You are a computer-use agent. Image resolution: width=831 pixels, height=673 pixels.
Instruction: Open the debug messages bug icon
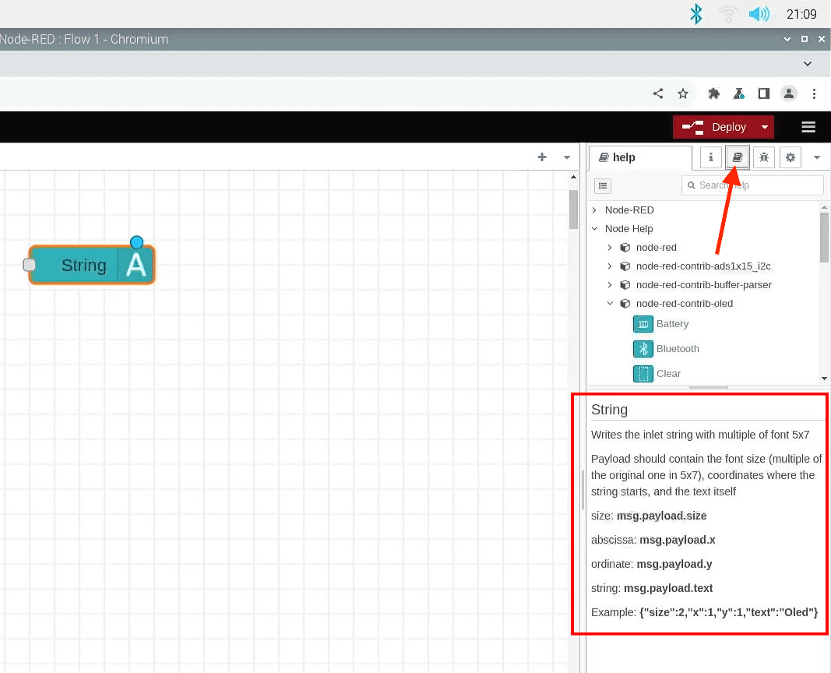tap(764, 157)
